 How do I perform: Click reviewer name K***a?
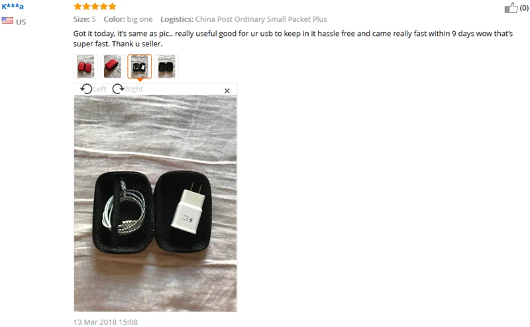(x=13, y=7)
